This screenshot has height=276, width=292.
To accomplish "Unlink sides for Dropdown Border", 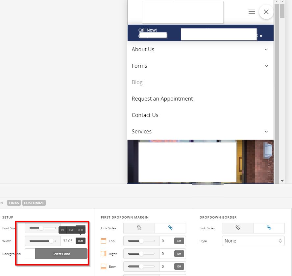I will pyautogui.click(x=237, y=228).
